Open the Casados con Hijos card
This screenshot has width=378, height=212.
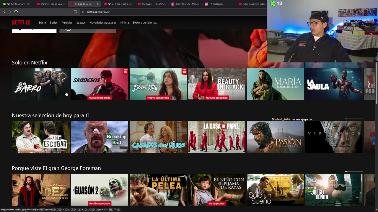[x=158, y=137]
